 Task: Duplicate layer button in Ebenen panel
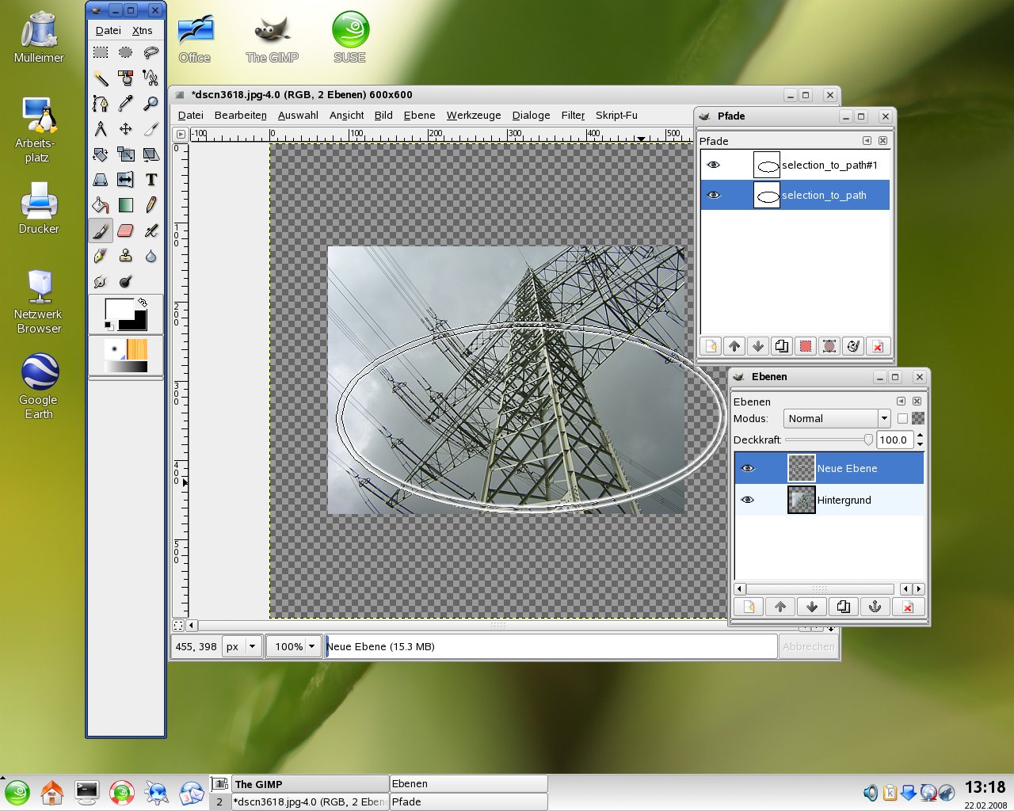(844, 607)
